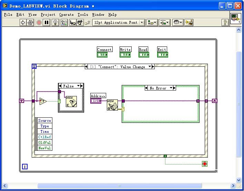Click the Run Continuously button
This screenshot has width=244, height=191.
coord(30,22)
